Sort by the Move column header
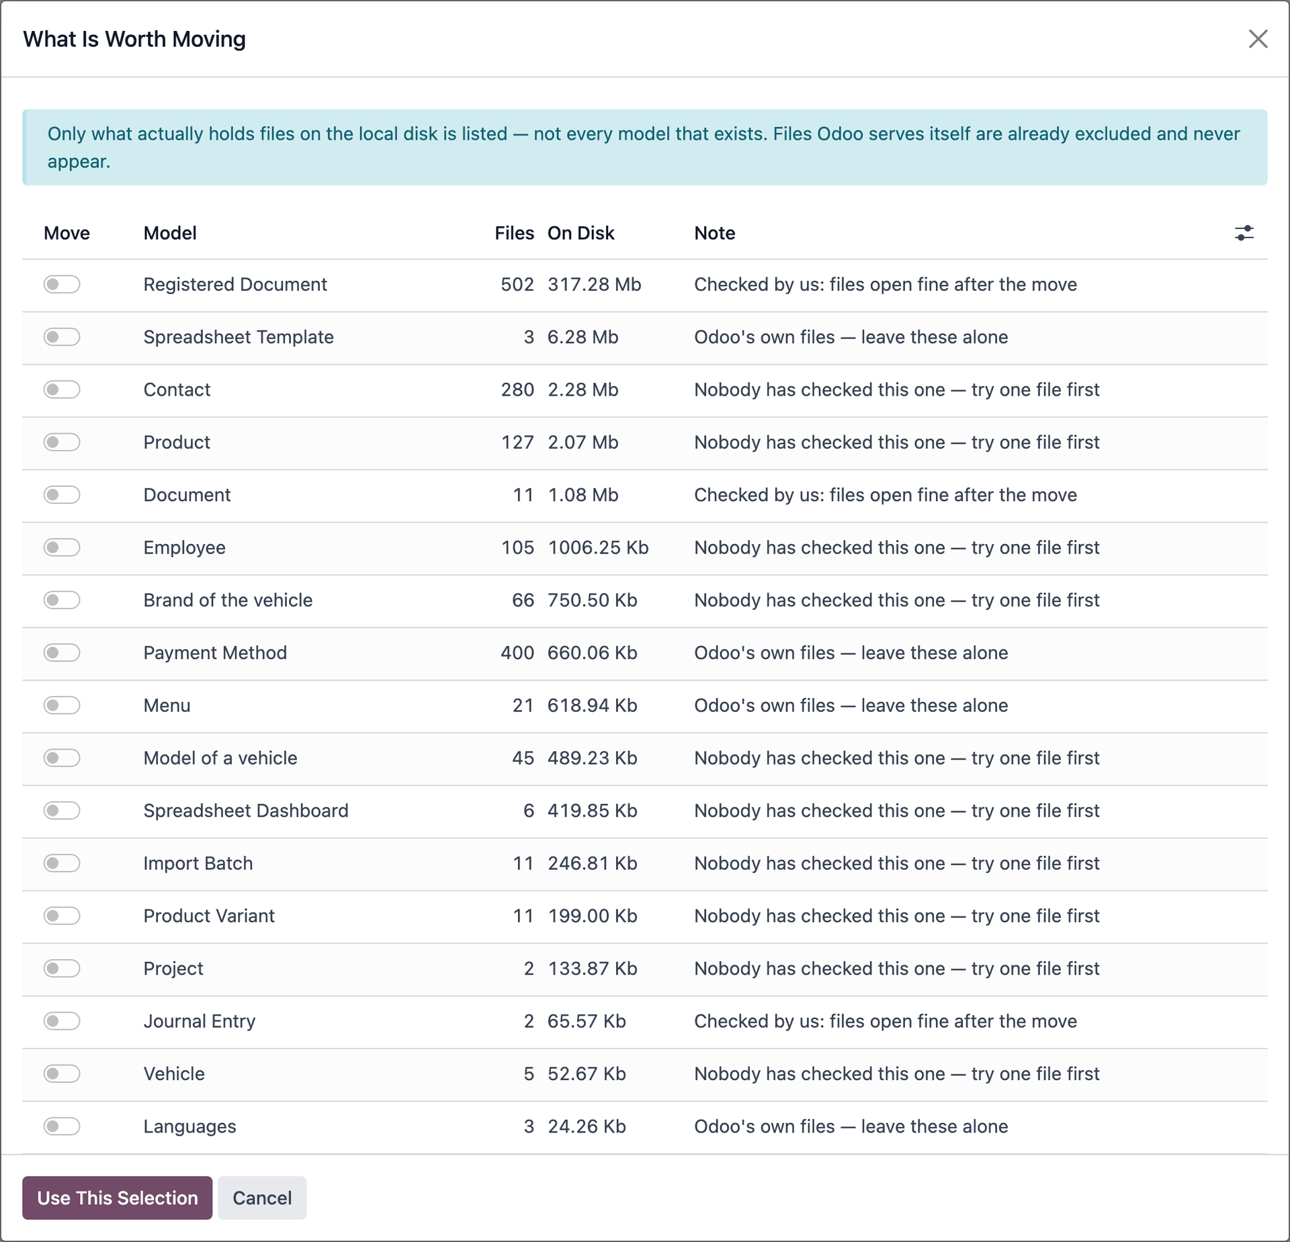The height and width of the screenshot is (1242, 1290). 67,233
